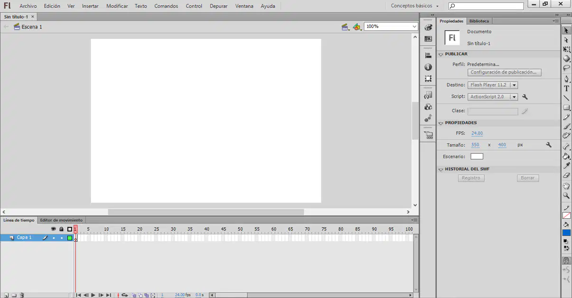The height and width of the screenshot is (298, 572).
Task: Select the Pen tool
Action: tap(566, 79)
